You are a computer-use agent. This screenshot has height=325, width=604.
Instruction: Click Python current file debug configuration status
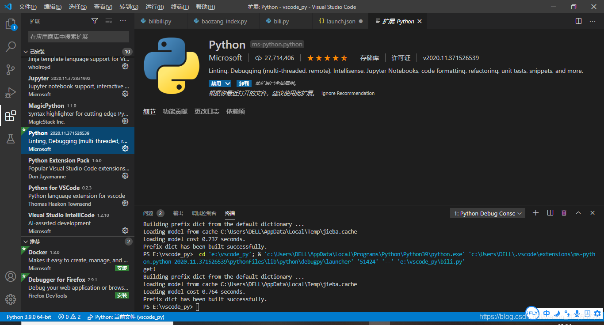[126, 317]
